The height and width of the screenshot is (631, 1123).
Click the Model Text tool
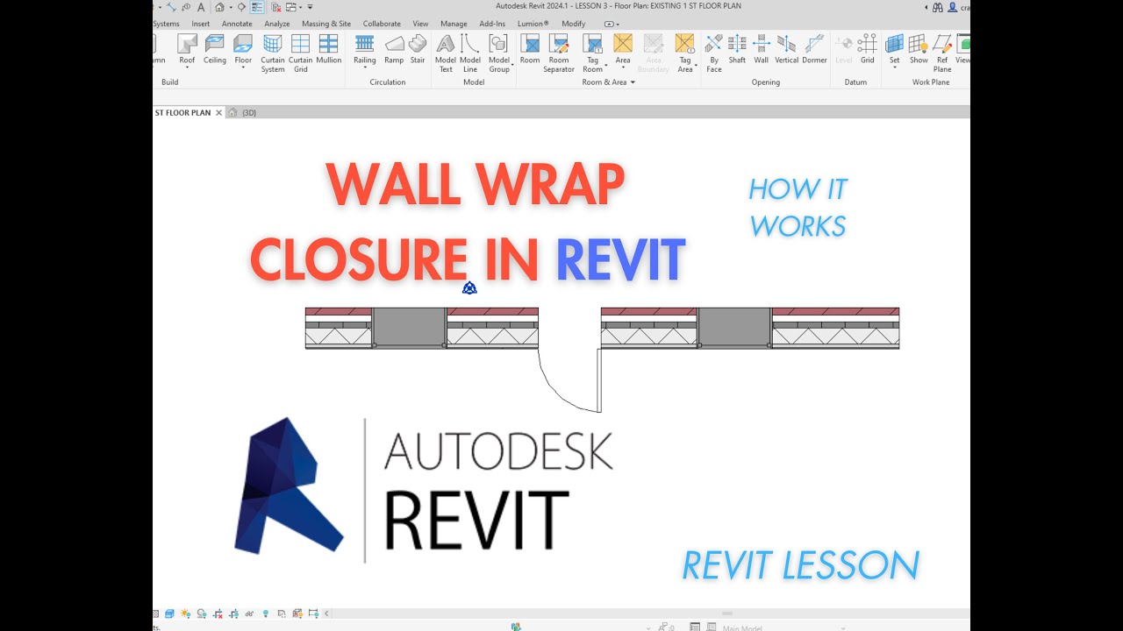[x=446, y=53]
